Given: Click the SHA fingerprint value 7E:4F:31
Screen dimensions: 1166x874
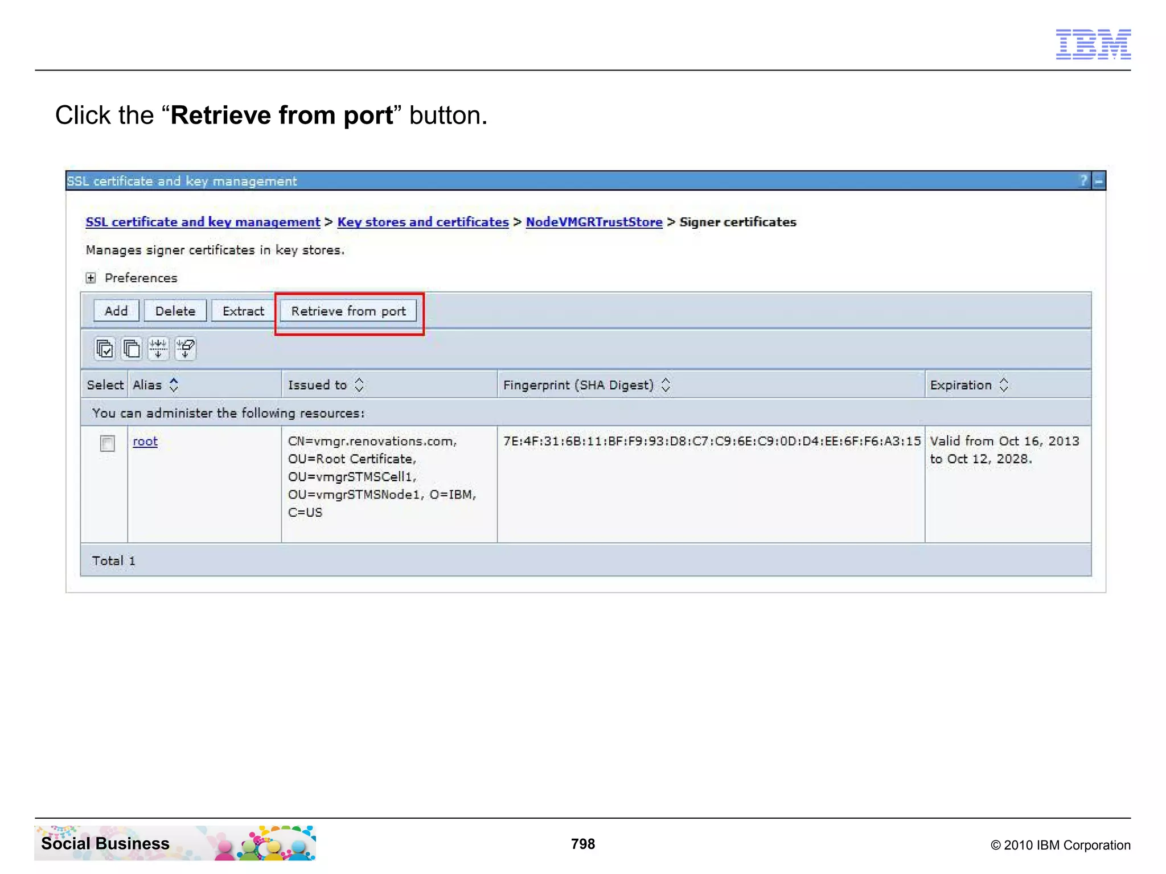Looking at the screenshot, I should tap(712, 441).
